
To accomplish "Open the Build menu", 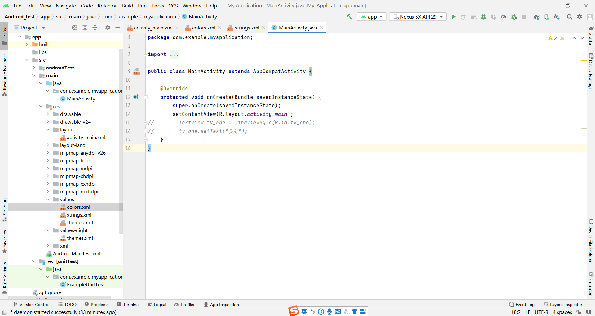I will point(127,6).
